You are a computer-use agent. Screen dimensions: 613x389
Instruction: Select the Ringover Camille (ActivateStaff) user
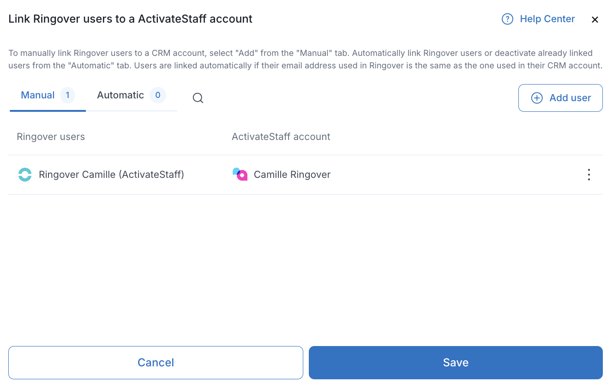[x=111, y=175]
